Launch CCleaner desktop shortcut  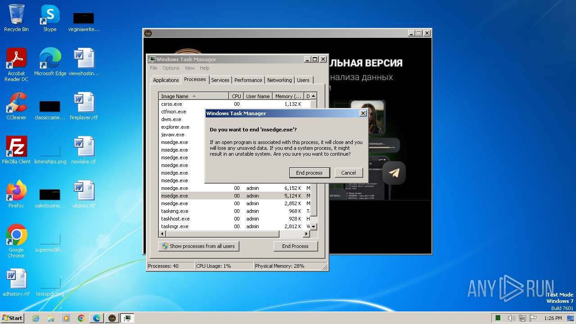point(16,106)
